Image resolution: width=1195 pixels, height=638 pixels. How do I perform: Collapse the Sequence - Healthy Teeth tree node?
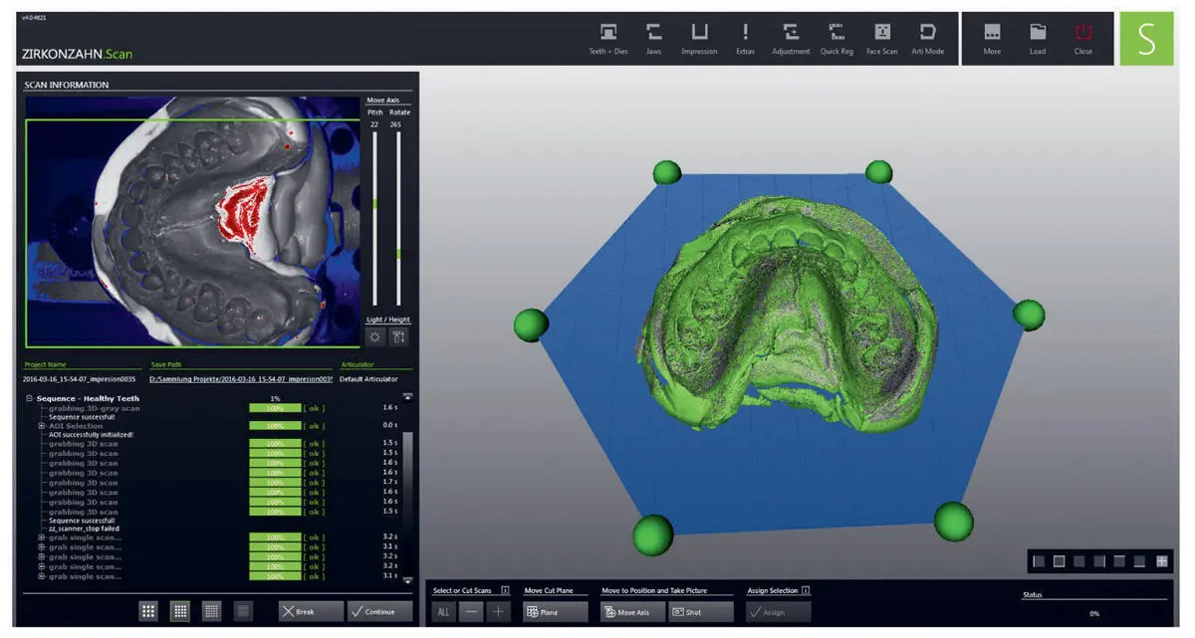pos(29,398)
